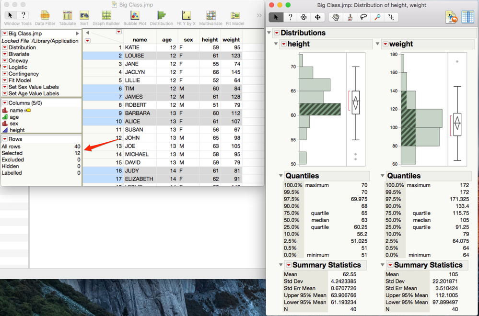479x316 pixels.
Task: Click the Selected rows count entry
Action: point(41,153)
